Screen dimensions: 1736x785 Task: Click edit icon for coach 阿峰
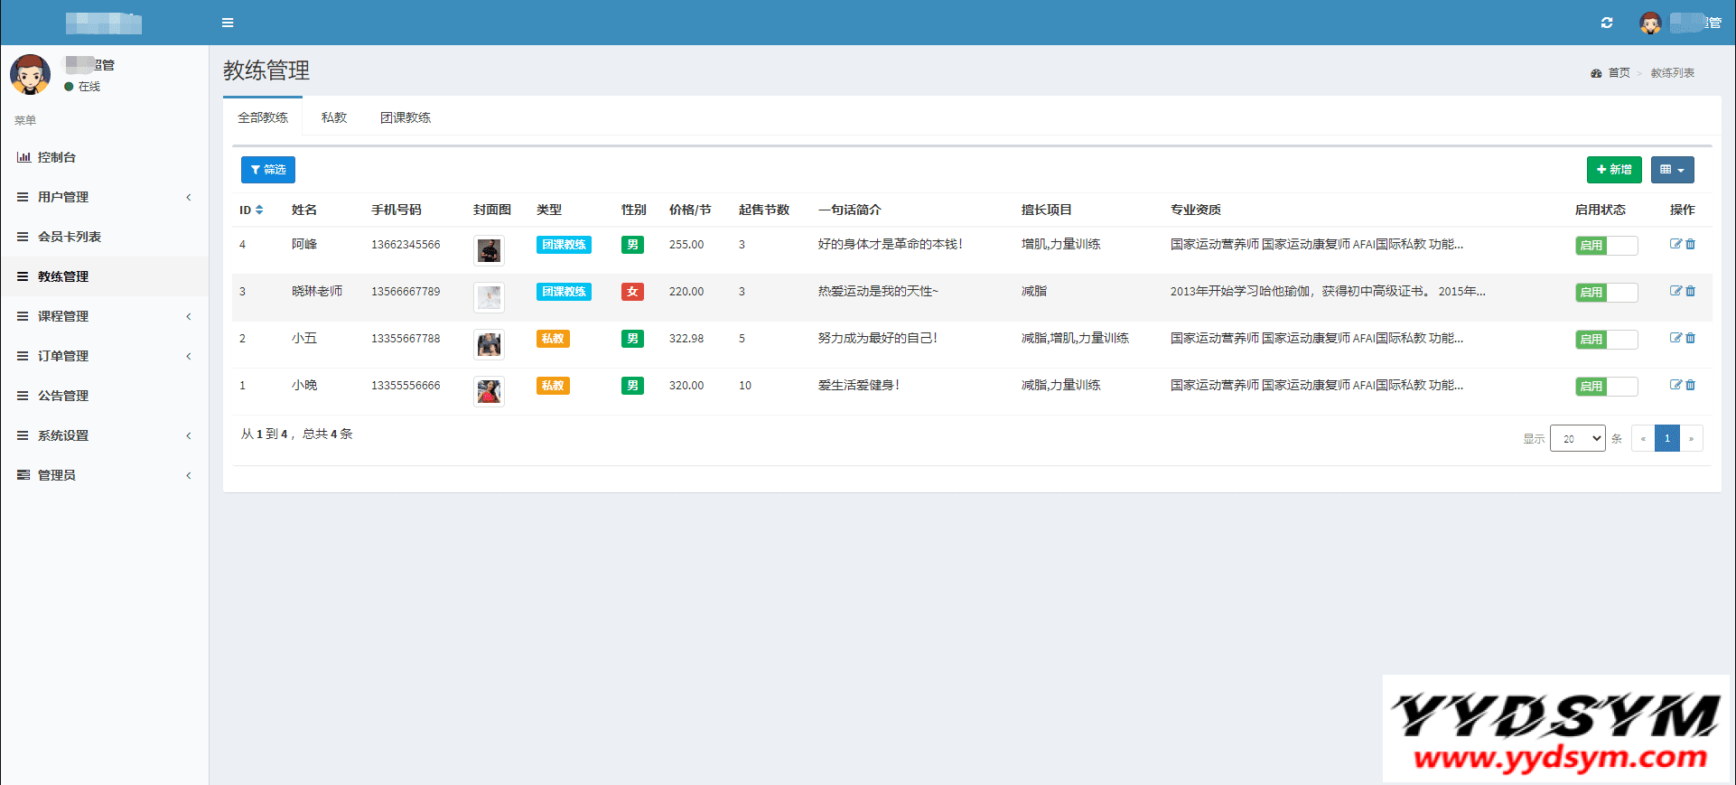1675,244
